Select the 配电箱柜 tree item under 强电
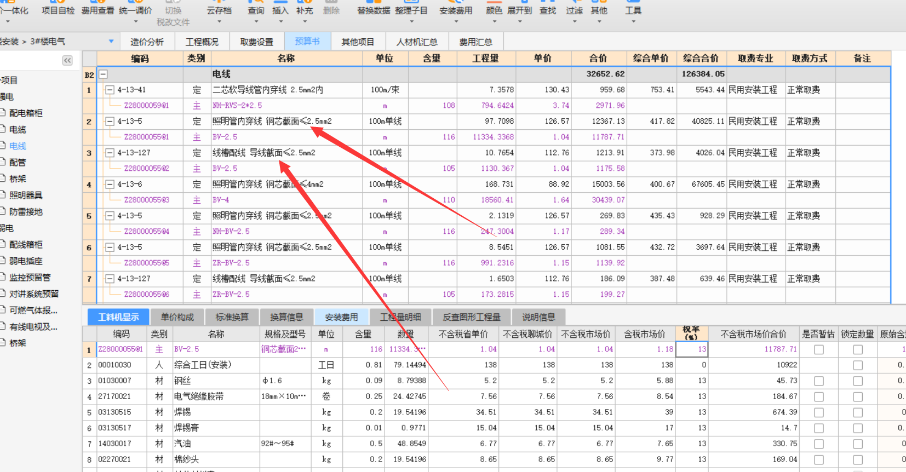The height and width of the screenshot is (472, 906). [x=26, y=113]
